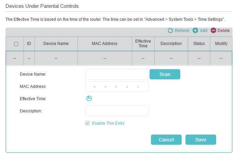This screenshot has height=155, width=237.
Task: Tick the select-all checkbox in table header
Action: pos(16,44)
